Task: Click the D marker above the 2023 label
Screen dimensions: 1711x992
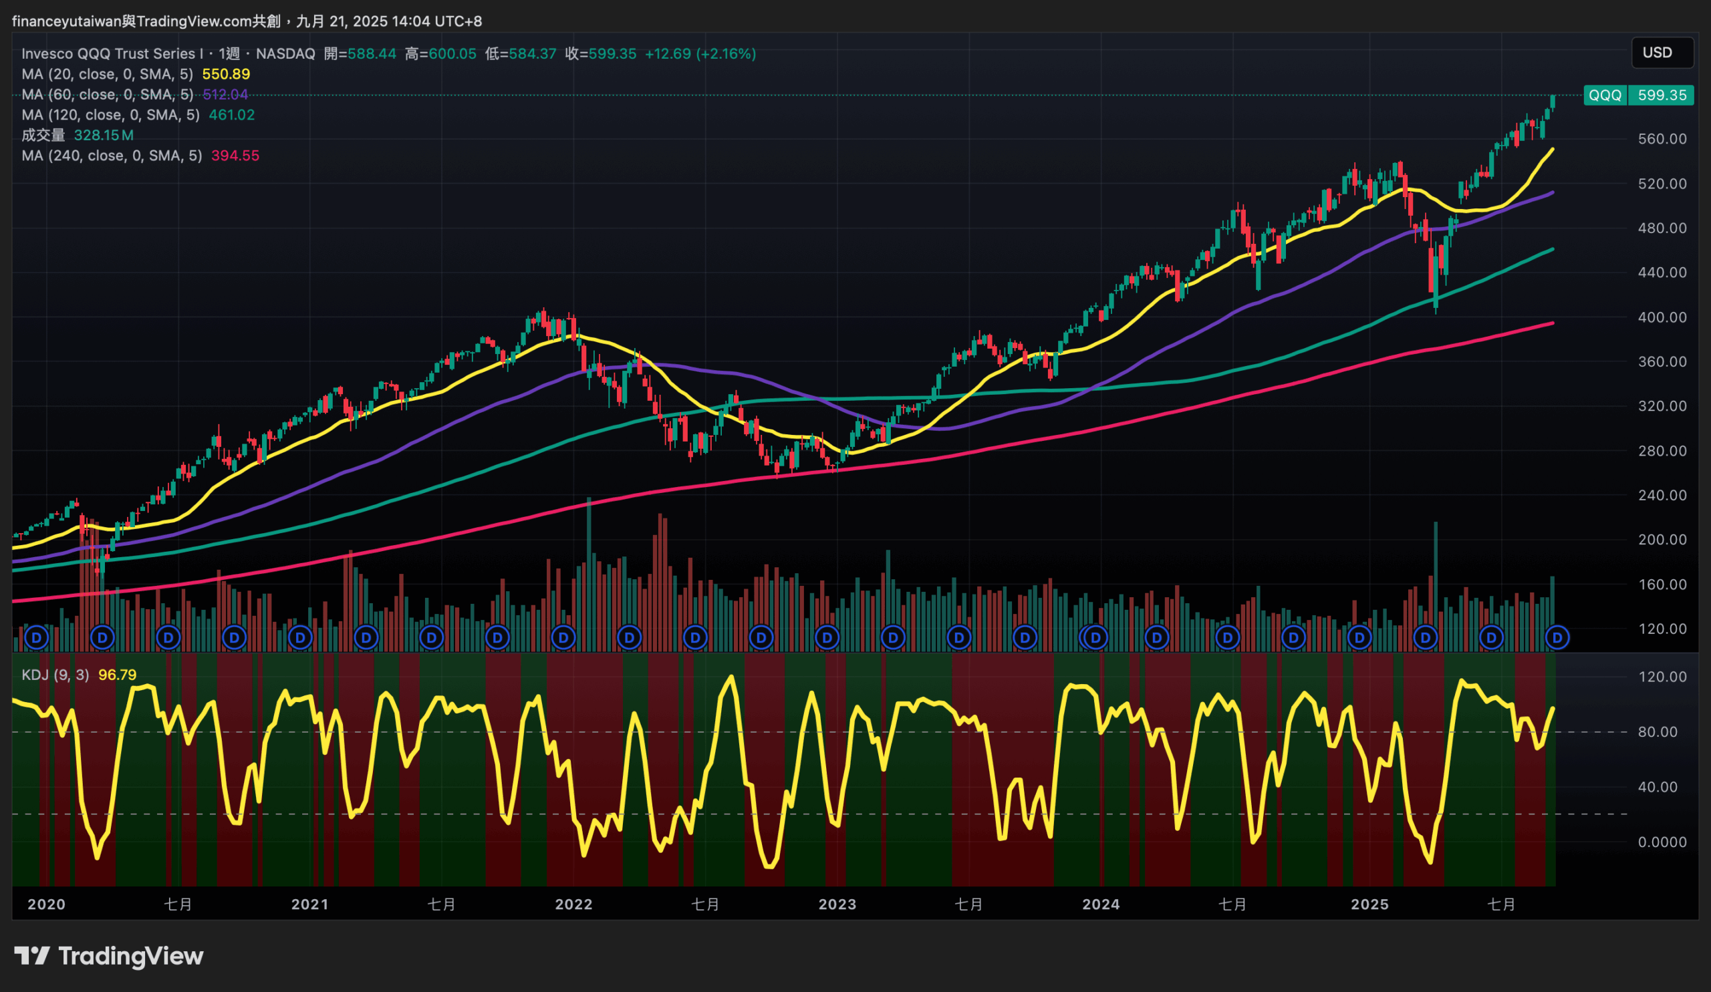Action: 827,638
